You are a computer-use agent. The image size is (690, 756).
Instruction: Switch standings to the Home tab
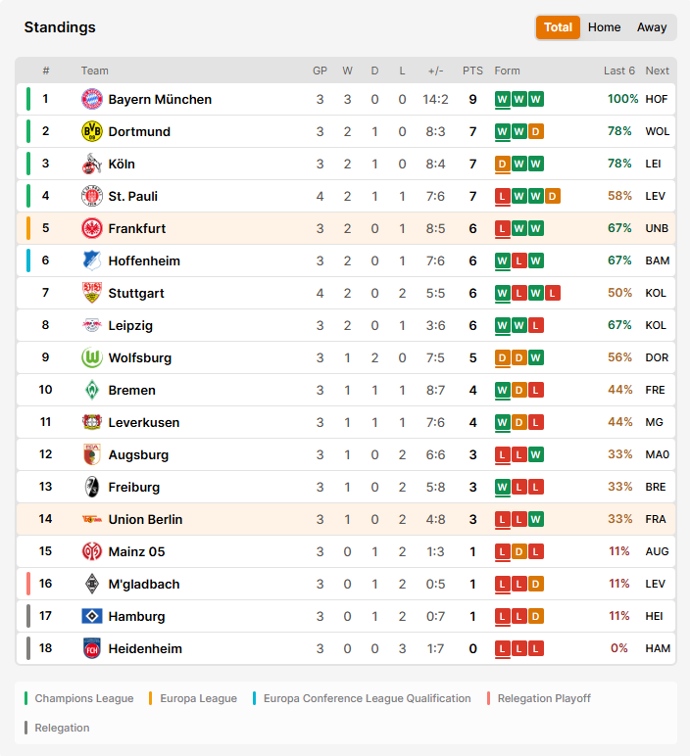coord(604,27)
